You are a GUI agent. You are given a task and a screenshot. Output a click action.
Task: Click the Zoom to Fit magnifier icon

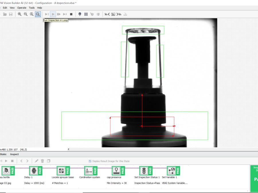[x=38, y=14]
